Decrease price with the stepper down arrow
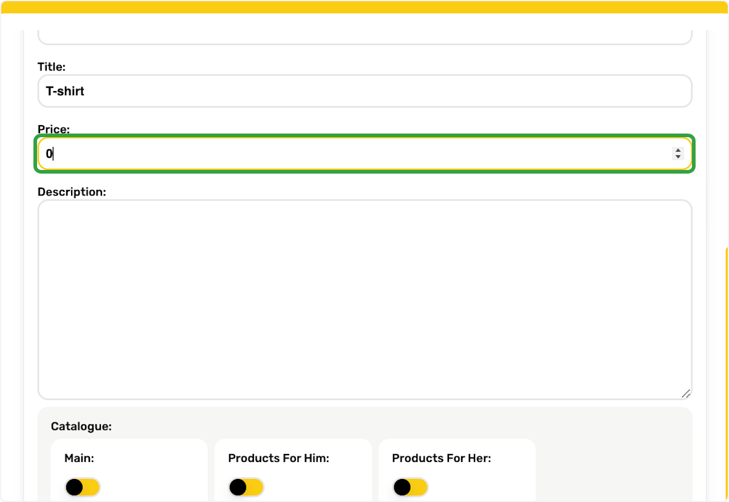The height and width of the screenshot is (502, 729). 678,157
